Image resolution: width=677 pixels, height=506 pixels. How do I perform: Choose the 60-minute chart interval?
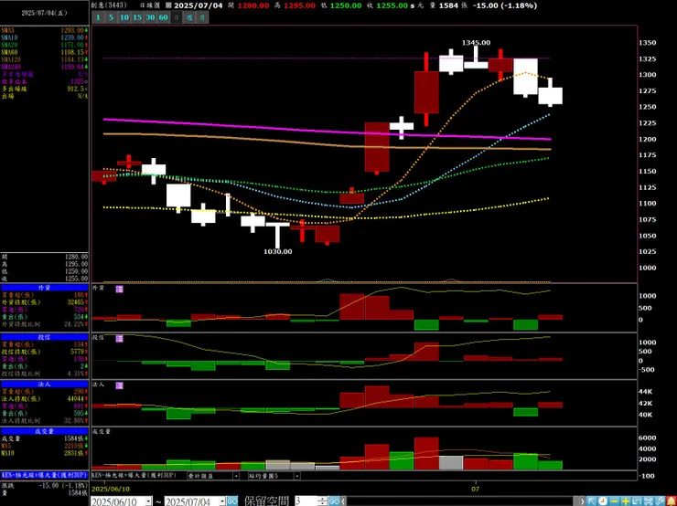163,17
